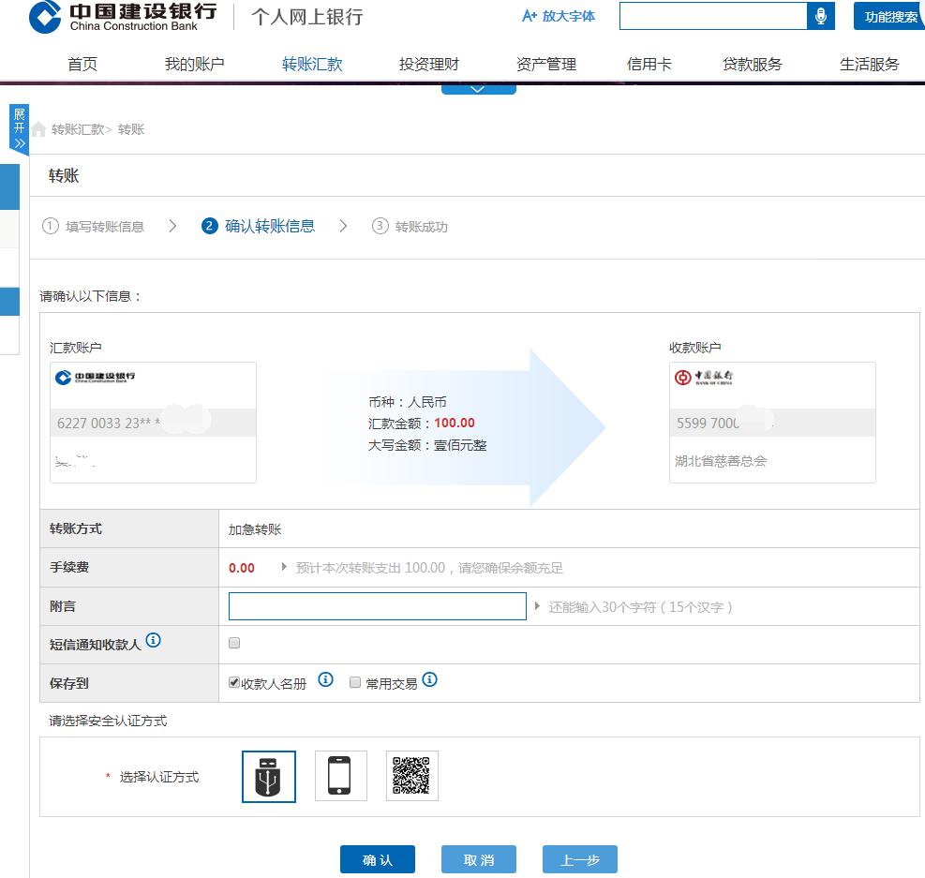The width and height of the screenshot is (925, 878).
Task: Click the home icon in the breadcrumb
Action: (x=37, y=129)
